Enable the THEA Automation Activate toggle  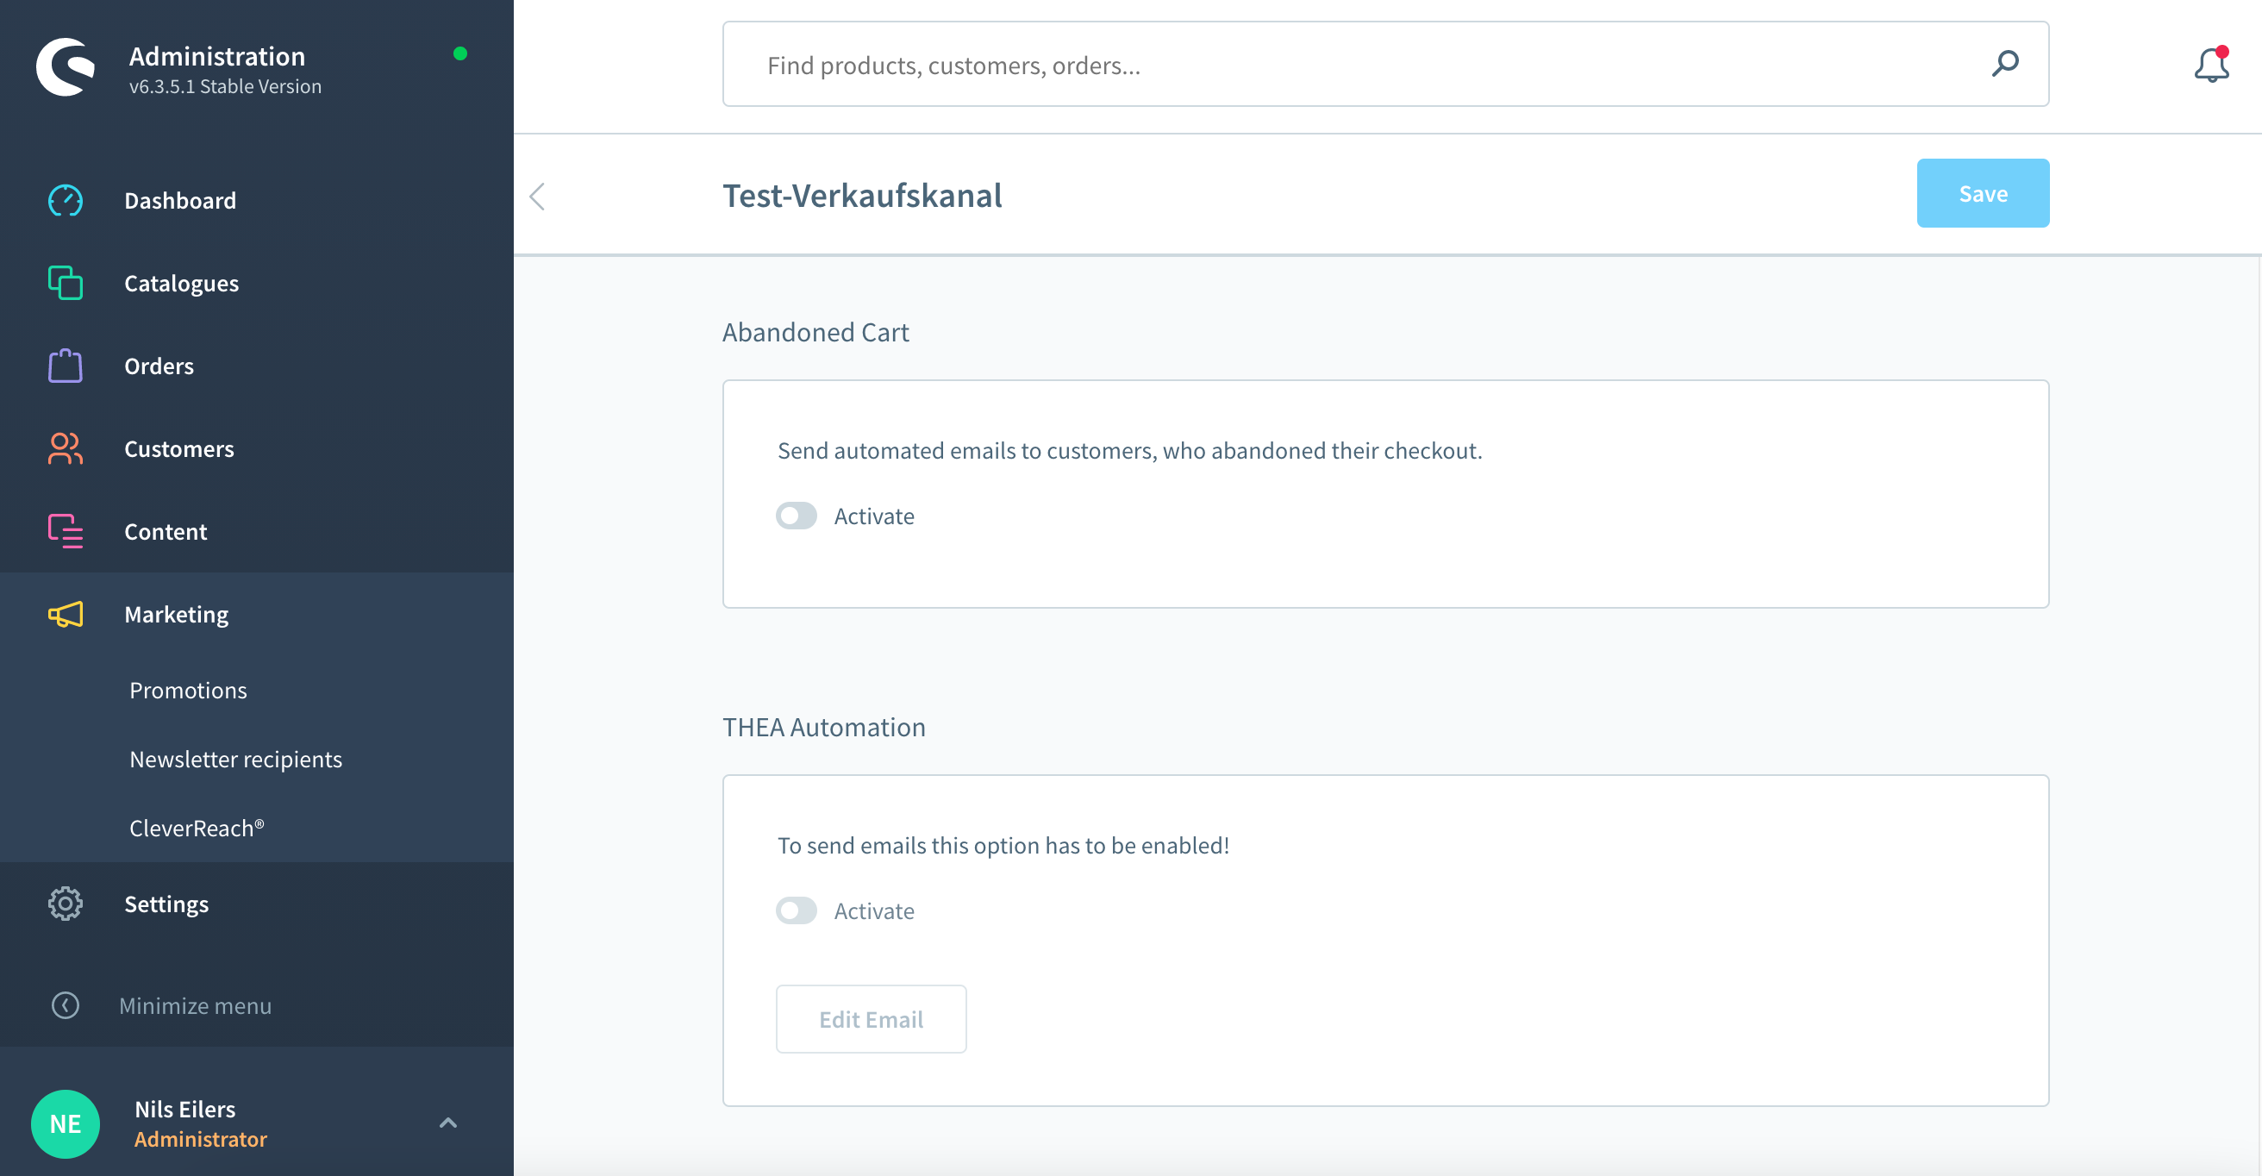click(796, 910)
